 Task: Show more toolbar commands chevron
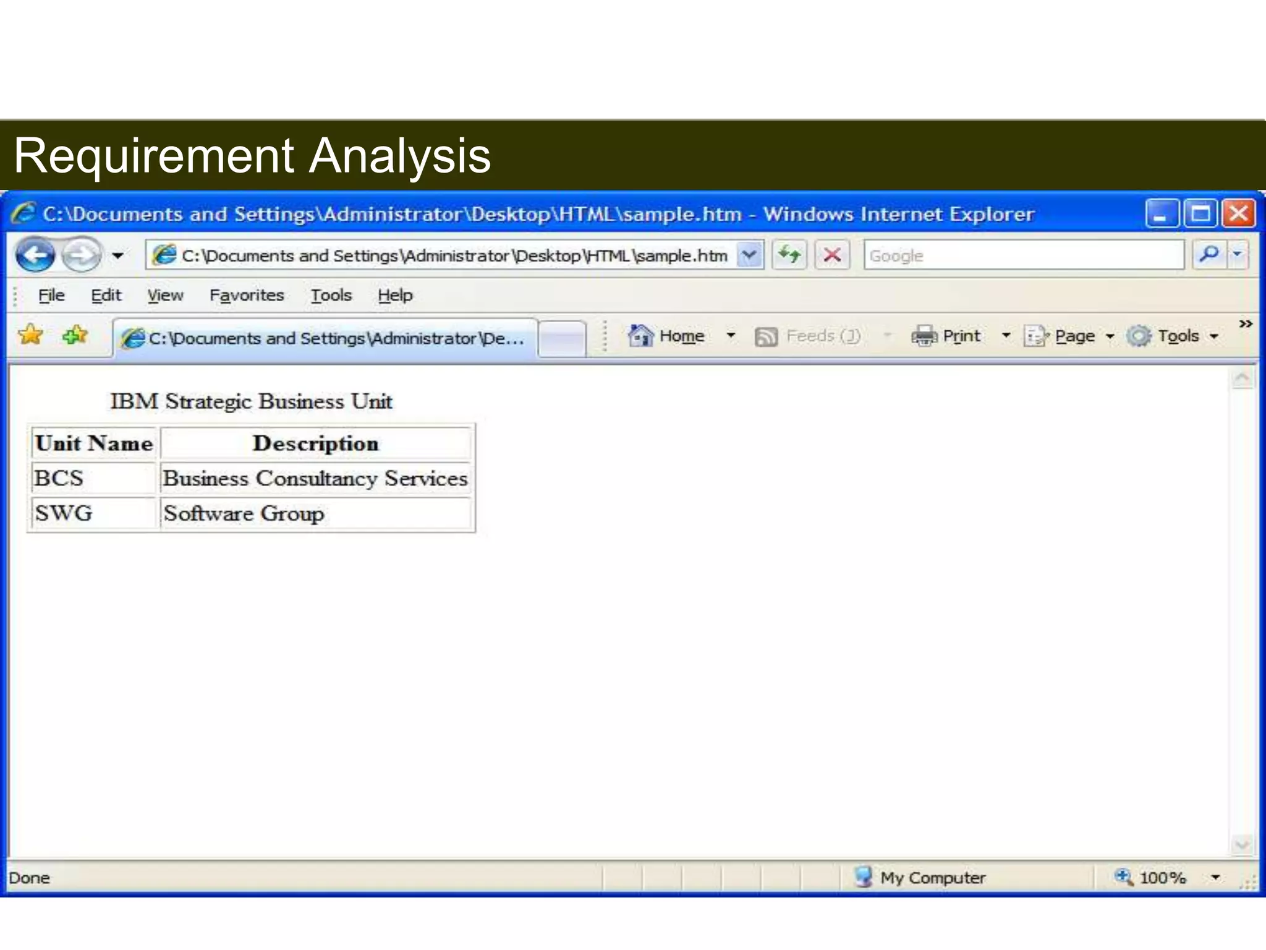pyautogui.click(x=1246, y=324)
